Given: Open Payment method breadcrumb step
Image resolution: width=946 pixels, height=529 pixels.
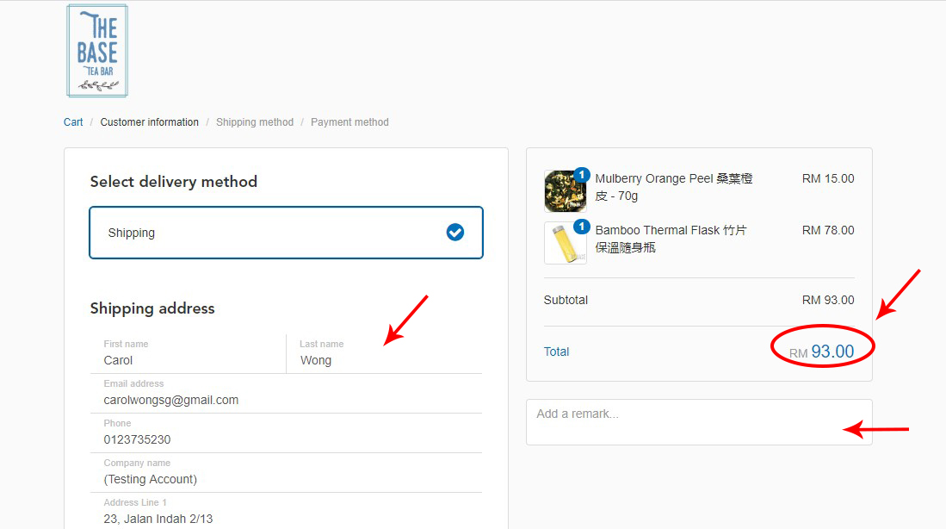Looking at the screenshot, I should 349,122.
